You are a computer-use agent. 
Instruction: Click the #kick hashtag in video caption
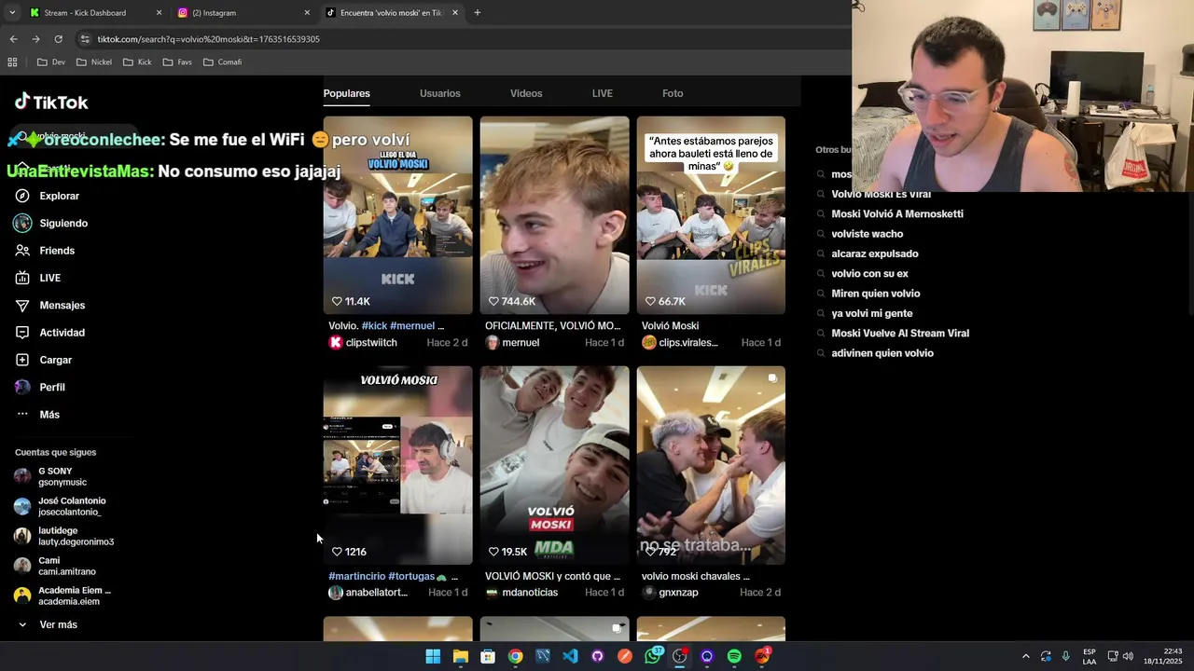[374, 326]
